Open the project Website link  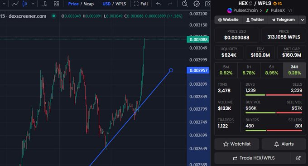[x=228, y=20]
